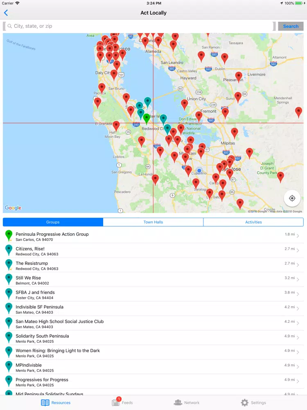
Task: Go back using the blue back arrow
Action: click(6, 13)
